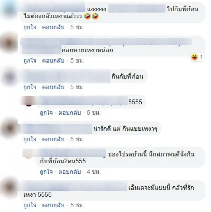Open the avatar of the last commenter
211x212 pixels.
9,188
